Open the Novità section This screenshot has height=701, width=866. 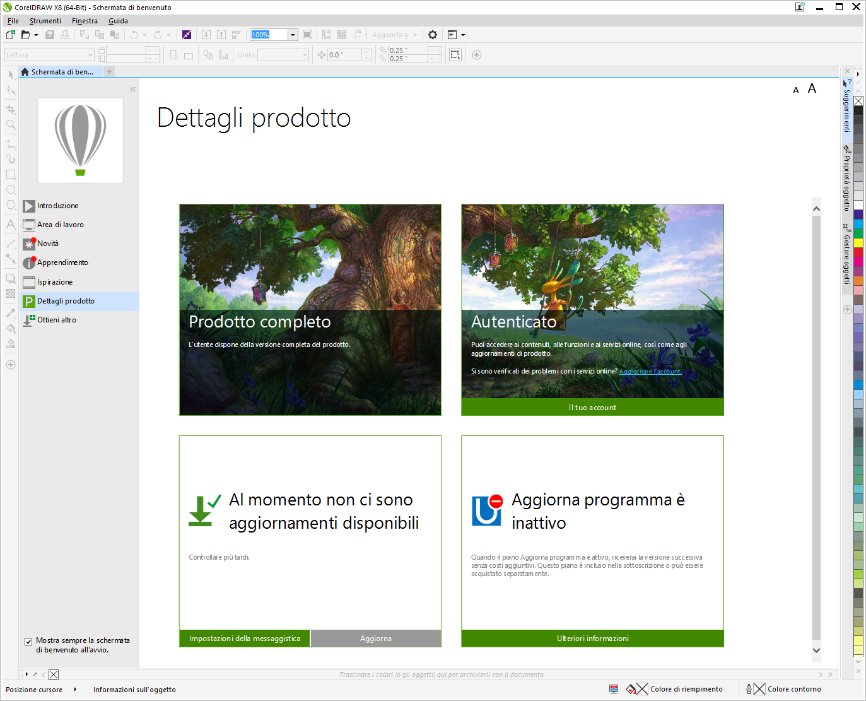click(79, 244)
